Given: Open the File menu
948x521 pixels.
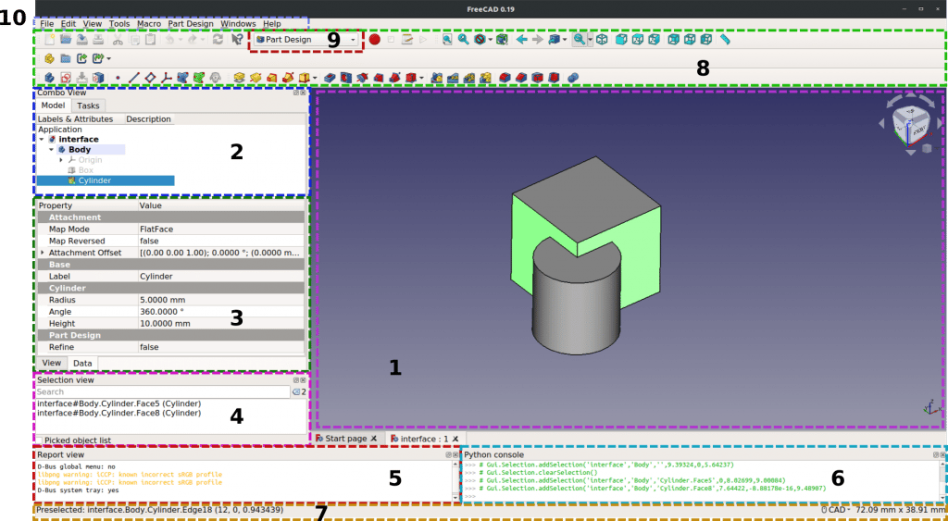Looking at the screenshot, I should (47, 23).
